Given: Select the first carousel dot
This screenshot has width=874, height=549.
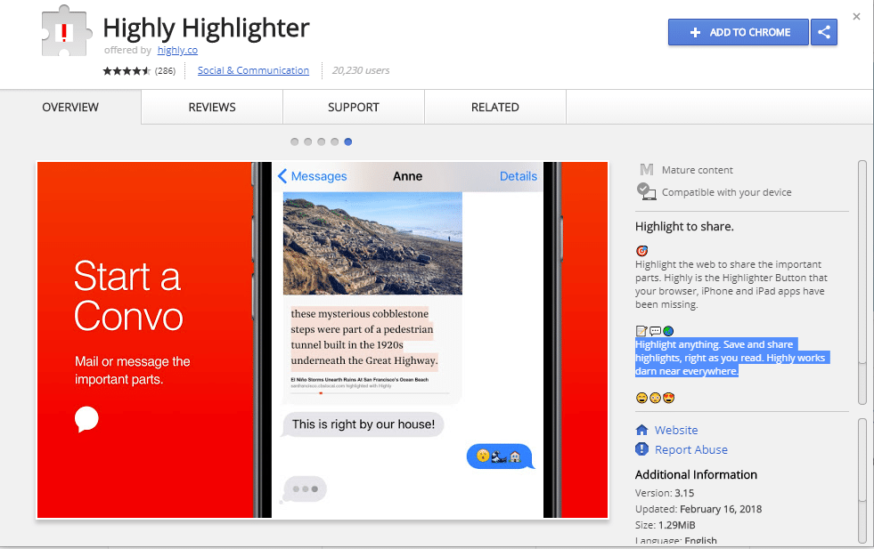Looking at the screenshot, I should [294, 141].
